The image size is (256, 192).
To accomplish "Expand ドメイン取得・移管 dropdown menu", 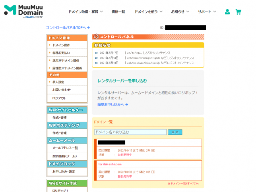I will [x=85, y=12].
